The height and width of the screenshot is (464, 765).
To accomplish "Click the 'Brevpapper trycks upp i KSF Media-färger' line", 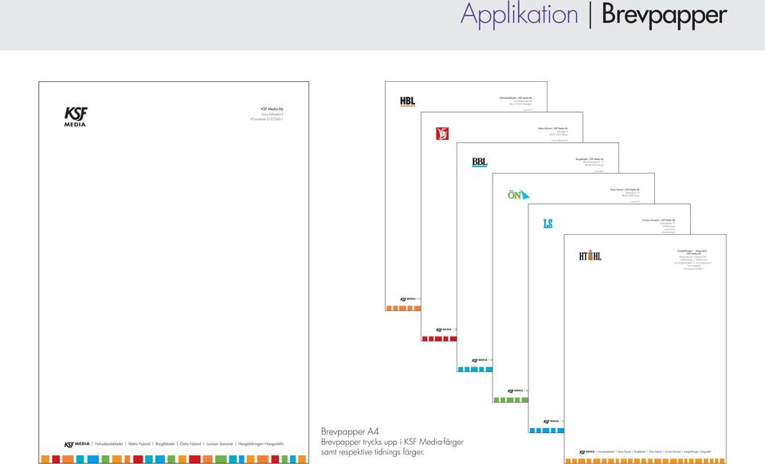I will [x=392, y=442].
